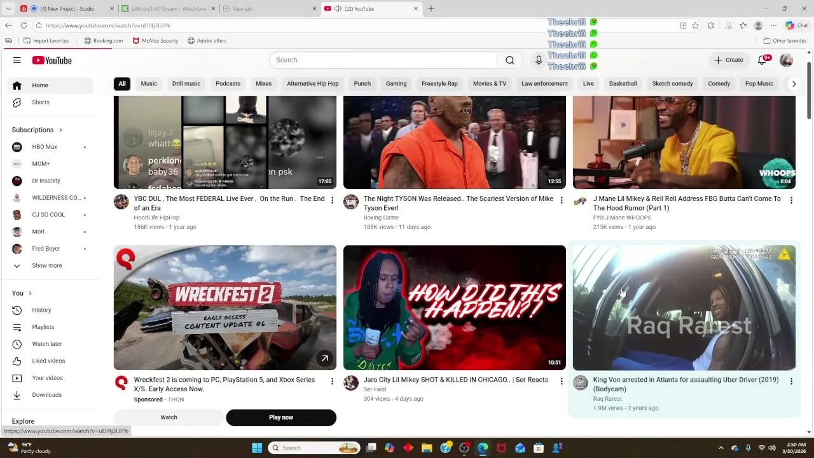814x458 pixels.
Task: Expand the Subscriptions section chevron
Action: [x=60, y=130]
